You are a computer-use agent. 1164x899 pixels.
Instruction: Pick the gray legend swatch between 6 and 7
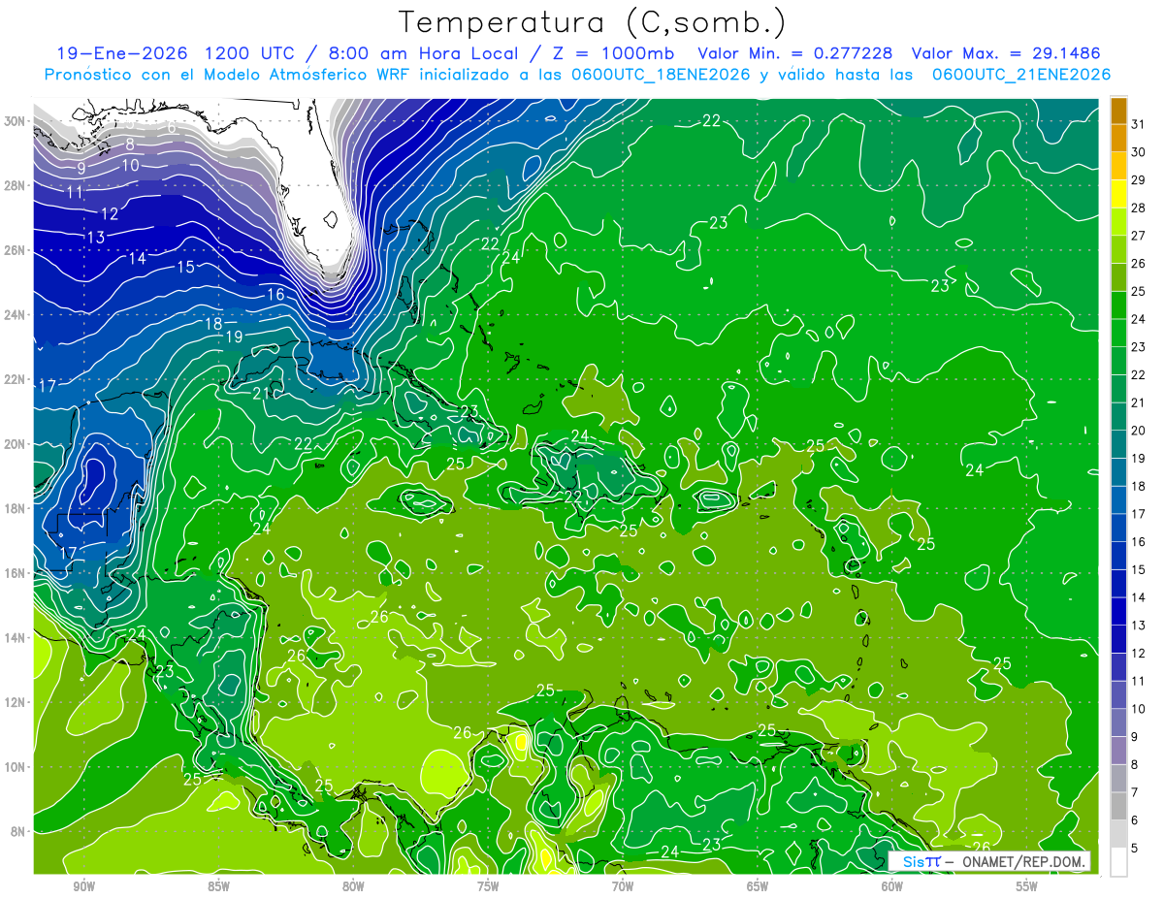tap(1118, 806)
